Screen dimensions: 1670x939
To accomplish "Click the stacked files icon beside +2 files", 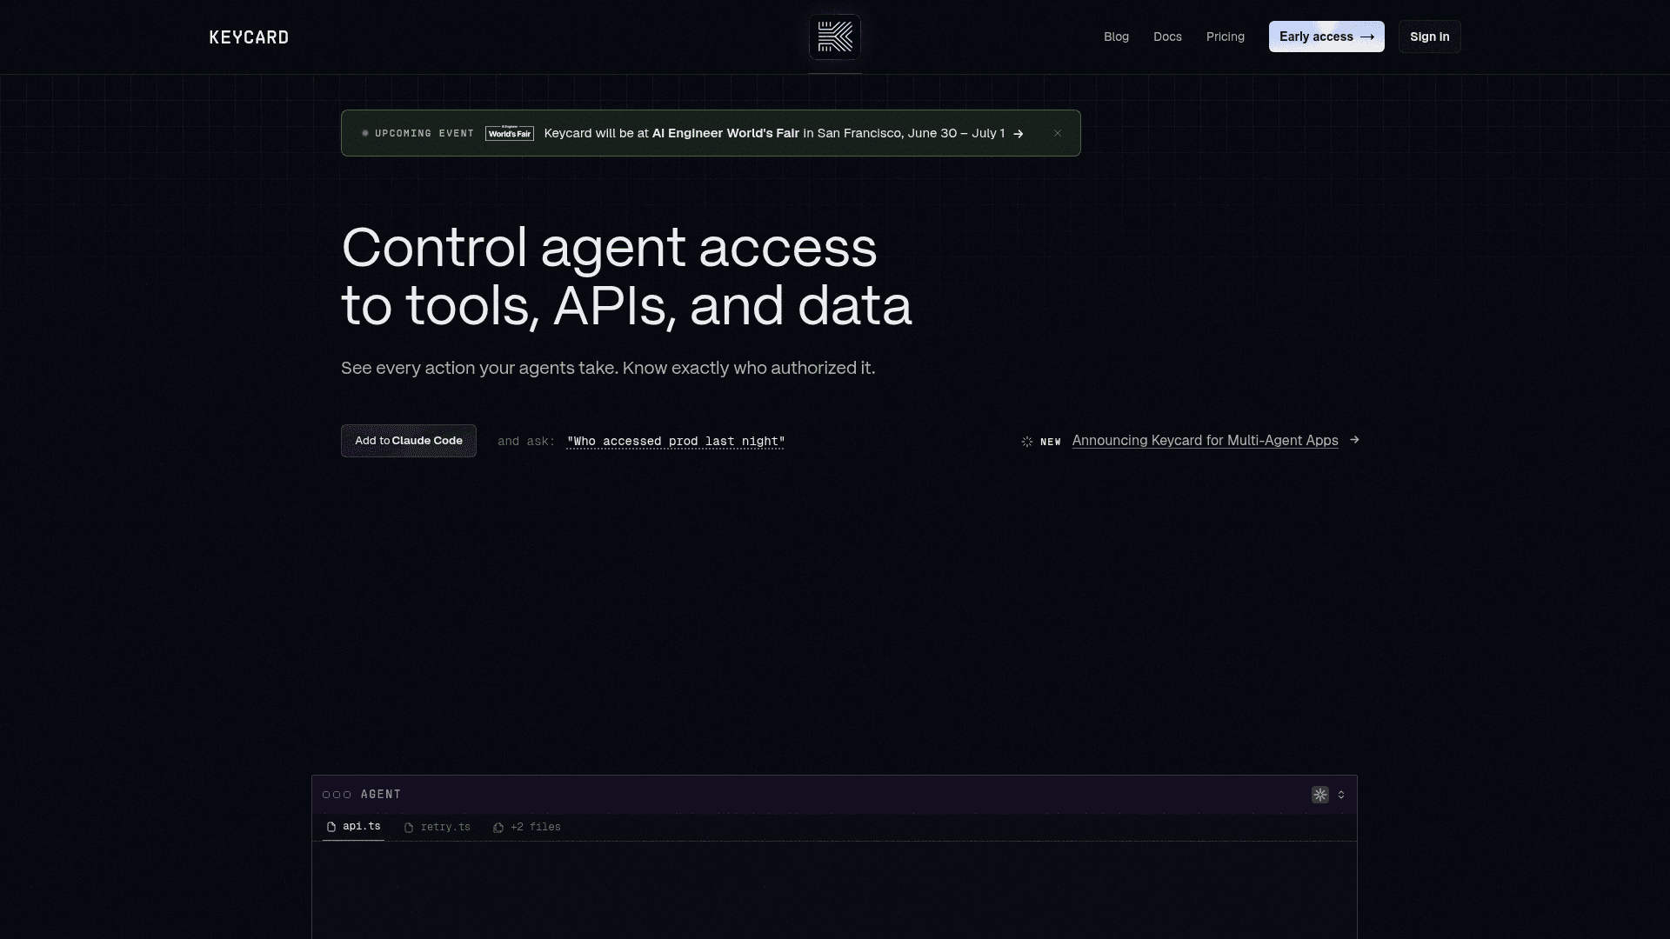I will click(x=498, y=828).
